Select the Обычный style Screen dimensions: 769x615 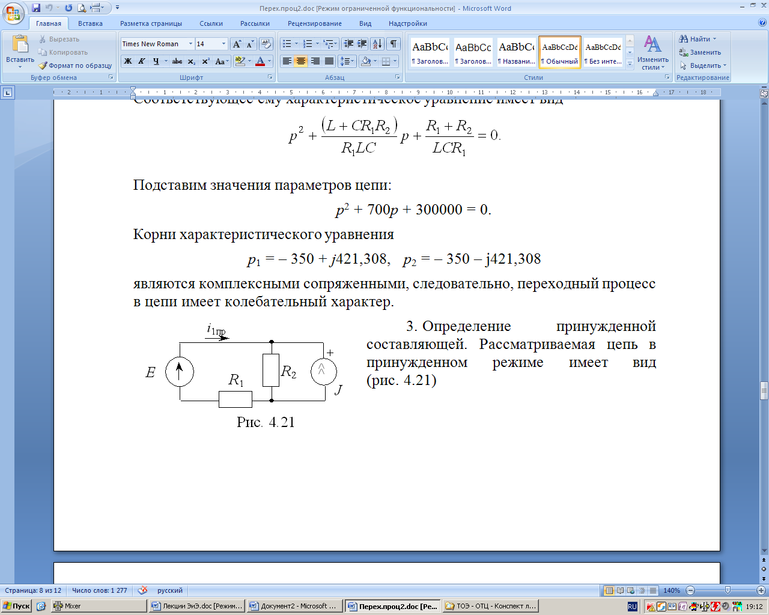[x=560, y=52]
